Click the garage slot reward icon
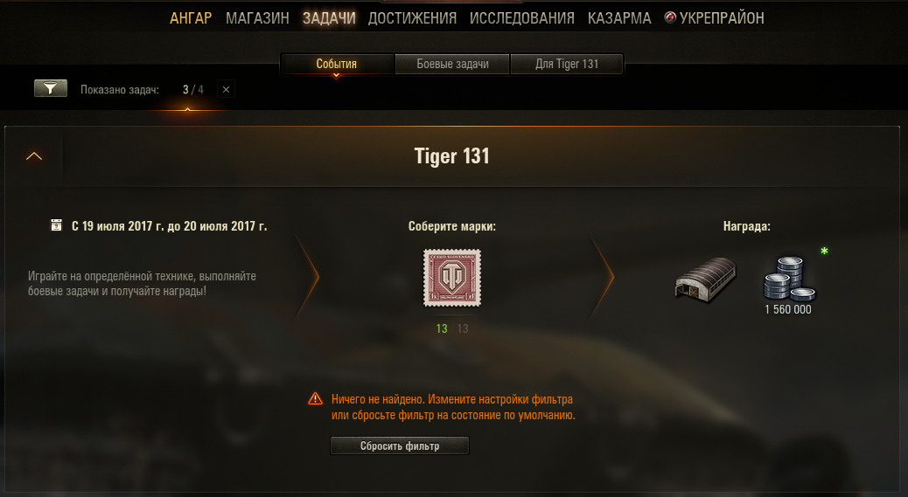This screenshot has width=908, height=497. pyautogui.click(x=705, y=280)
